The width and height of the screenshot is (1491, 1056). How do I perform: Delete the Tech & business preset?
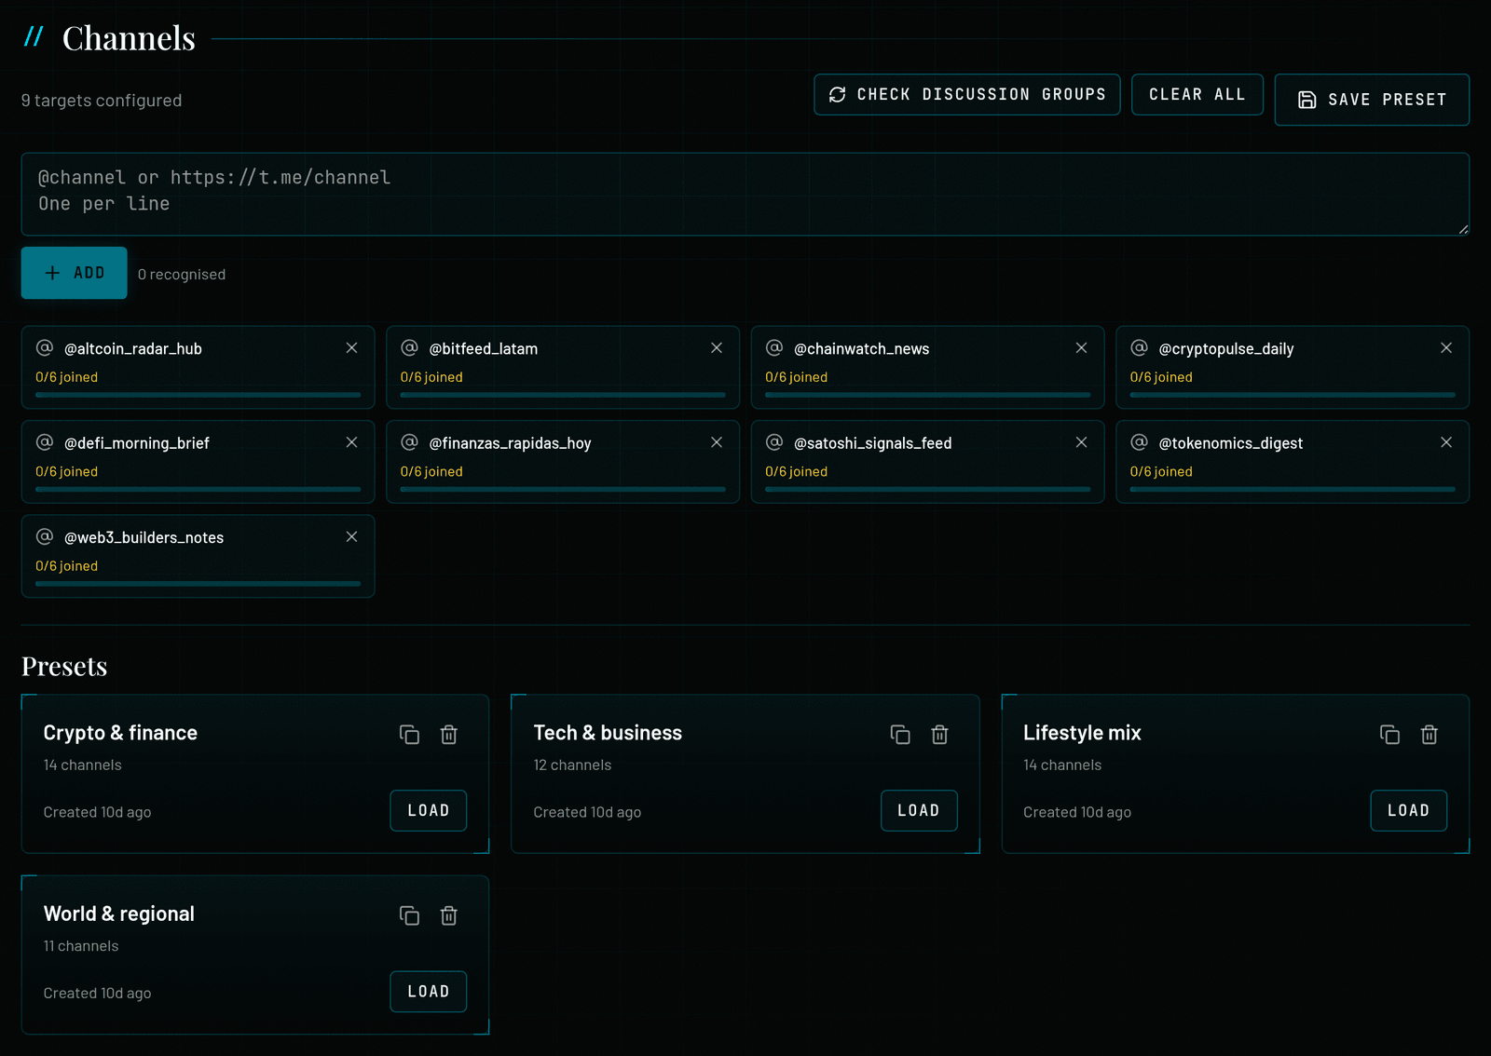[939, 735]
